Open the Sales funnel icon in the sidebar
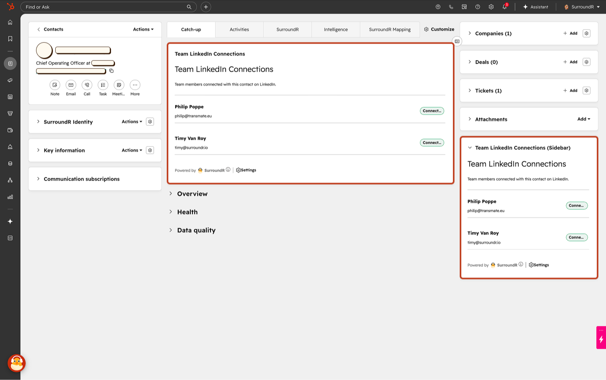606x380 pixels. tap(10, 113)
